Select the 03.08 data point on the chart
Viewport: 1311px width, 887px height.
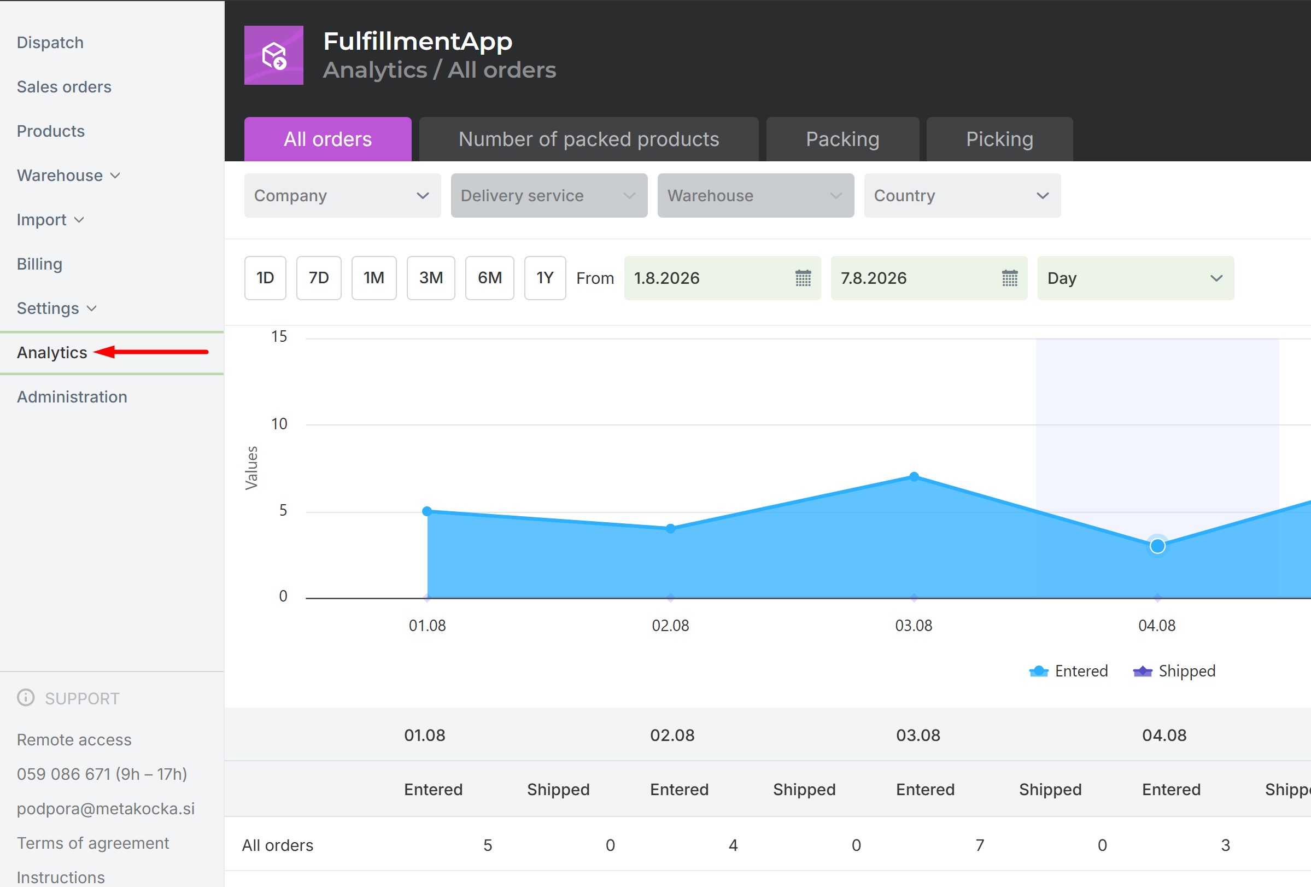pos(914,477)
